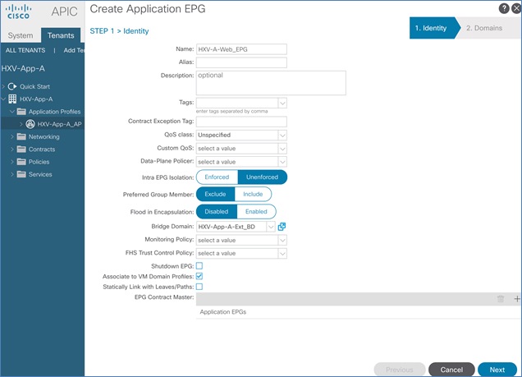The height and width of the screenshot is (377, 522).
Task: Click the Quick Start icon
Action: tap(12, 86)
